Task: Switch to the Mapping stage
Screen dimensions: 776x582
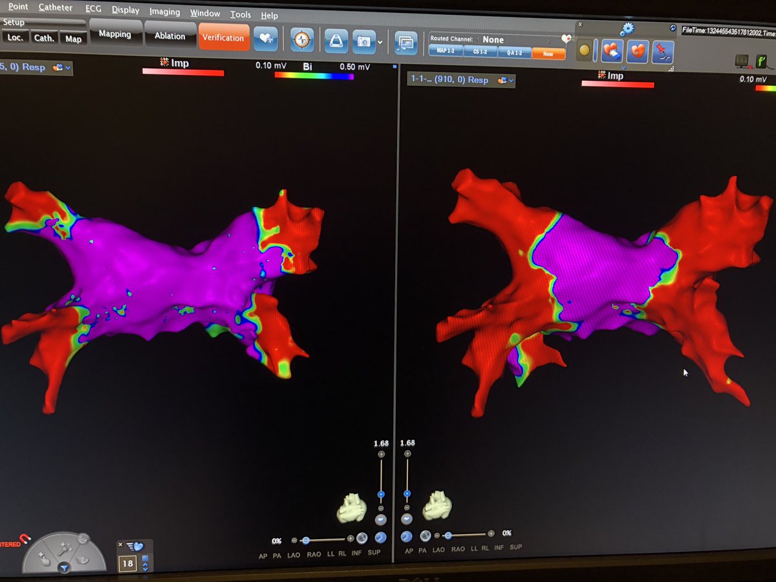Action: (x=114, y=34)
